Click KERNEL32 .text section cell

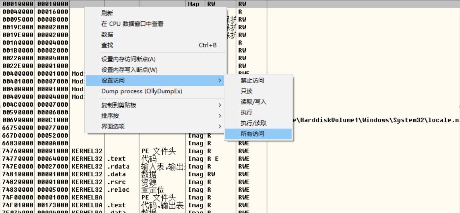click(x=117, y=158)
